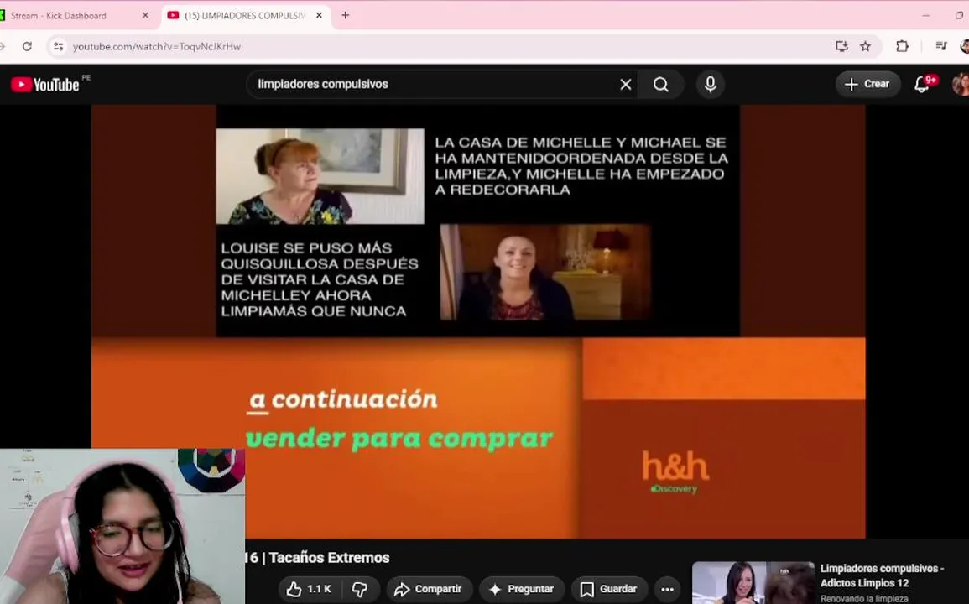Open the Adictos Limpios 12 video thumbnail
The width and height of the screenshot is (969, 604).
click(x=753, y=582)
